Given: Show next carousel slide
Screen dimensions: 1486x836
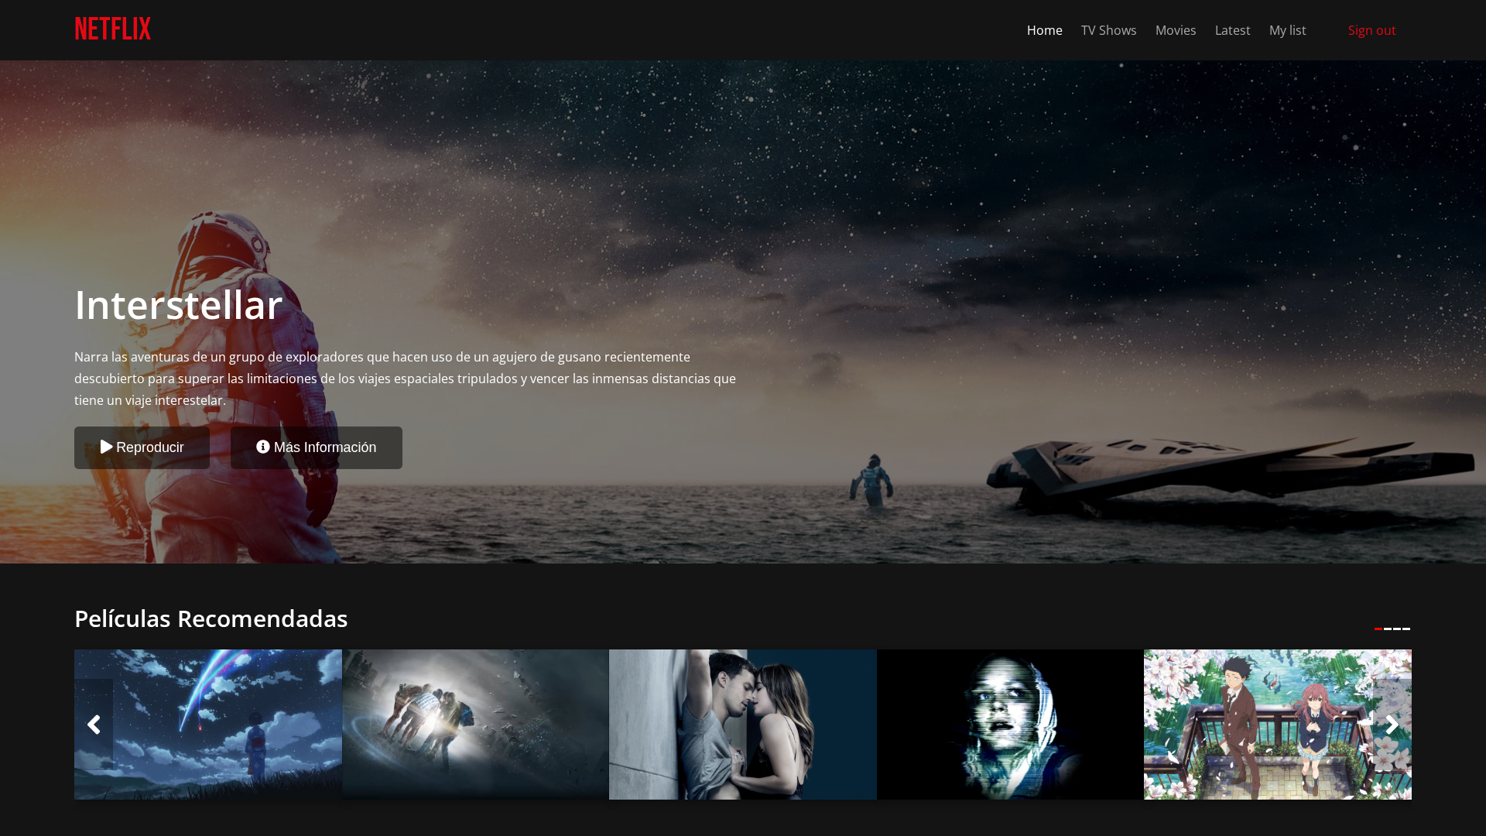Looking at the screenshot, I should 1392,725.
